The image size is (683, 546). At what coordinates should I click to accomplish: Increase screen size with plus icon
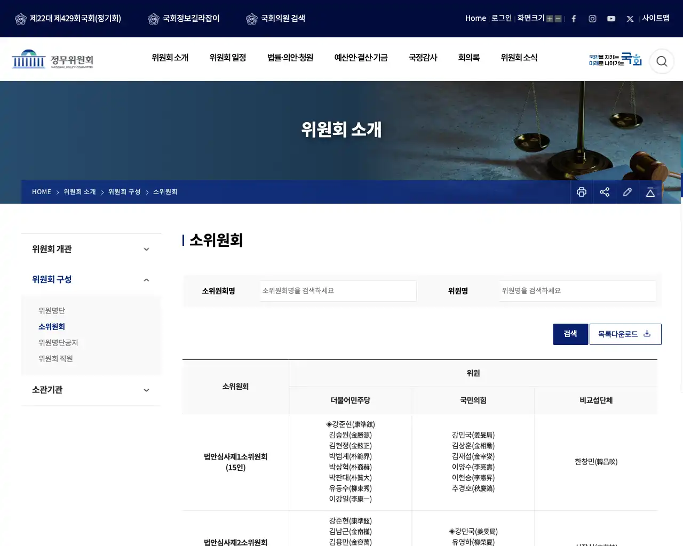pos(550,19)
